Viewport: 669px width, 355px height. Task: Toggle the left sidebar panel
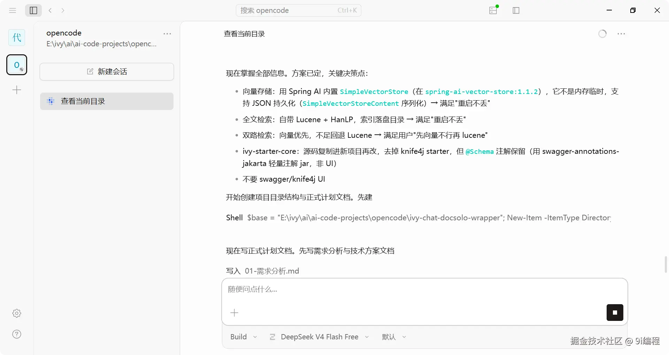coord(33,10)
